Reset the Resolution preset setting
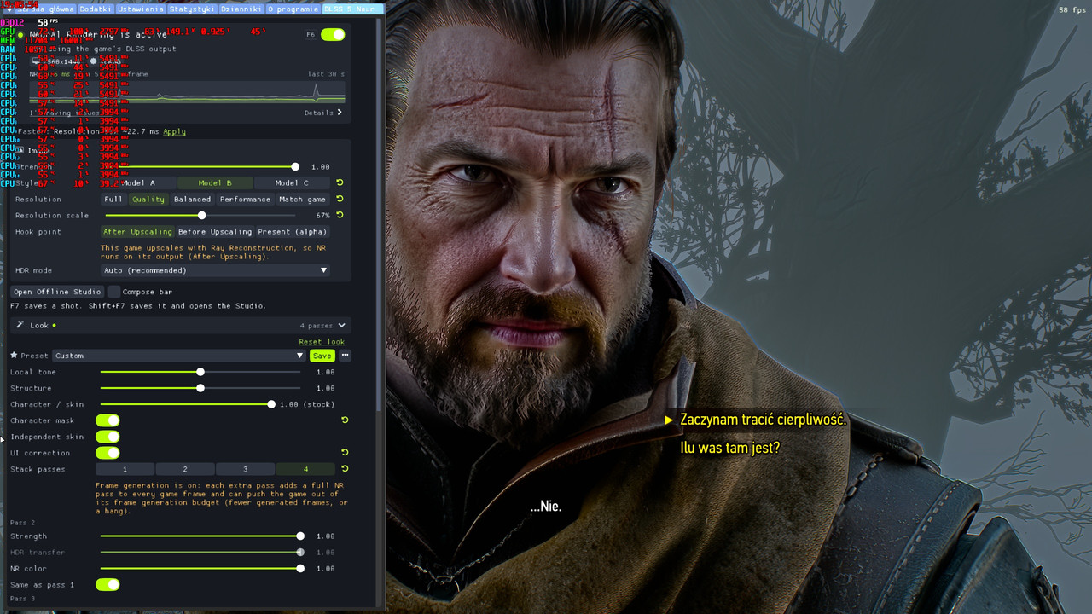This screenshot has width=1092, height=614. coord(340,199)
